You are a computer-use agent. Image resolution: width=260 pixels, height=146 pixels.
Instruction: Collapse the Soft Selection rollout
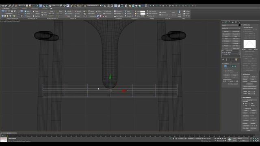247,25
